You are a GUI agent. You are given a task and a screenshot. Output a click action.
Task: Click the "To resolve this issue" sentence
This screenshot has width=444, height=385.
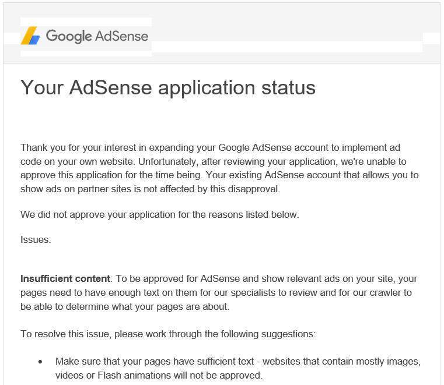pyautogui.click(x=168, y=334)
